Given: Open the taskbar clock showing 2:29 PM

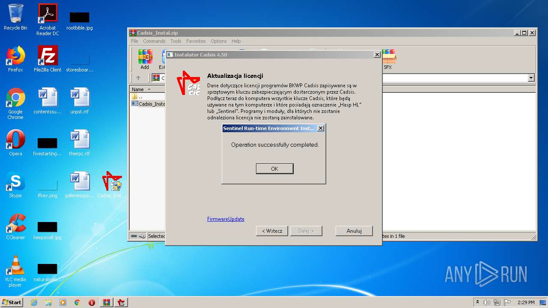Looking at the screenshot, I should 526,302.
